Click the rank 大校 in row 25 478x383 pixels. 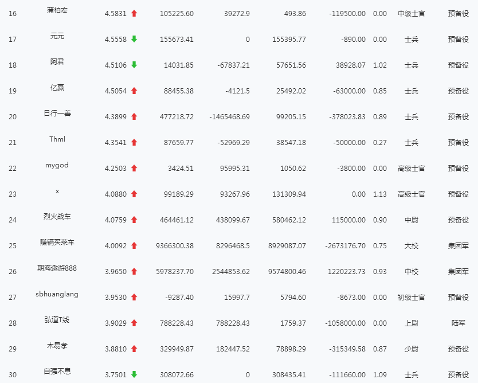click(x=412, y=246)
